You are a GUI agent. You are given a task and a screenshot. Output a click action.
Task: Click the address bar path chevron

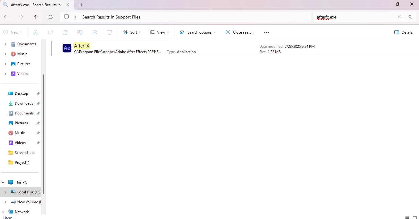[76, 17]
